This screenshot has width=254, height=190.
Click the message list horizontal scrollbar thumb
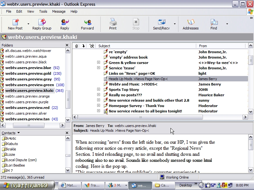pyautogui.click(x=140, y=117)
